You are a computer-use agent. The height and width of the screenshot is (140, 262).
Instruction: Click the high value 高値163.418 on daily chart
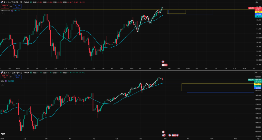pos(48,73)
